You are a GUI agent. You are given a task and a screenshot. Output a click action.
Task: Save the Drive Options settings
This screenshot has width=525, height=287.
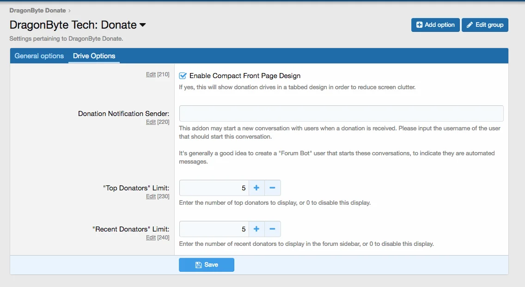click(207, 265)
